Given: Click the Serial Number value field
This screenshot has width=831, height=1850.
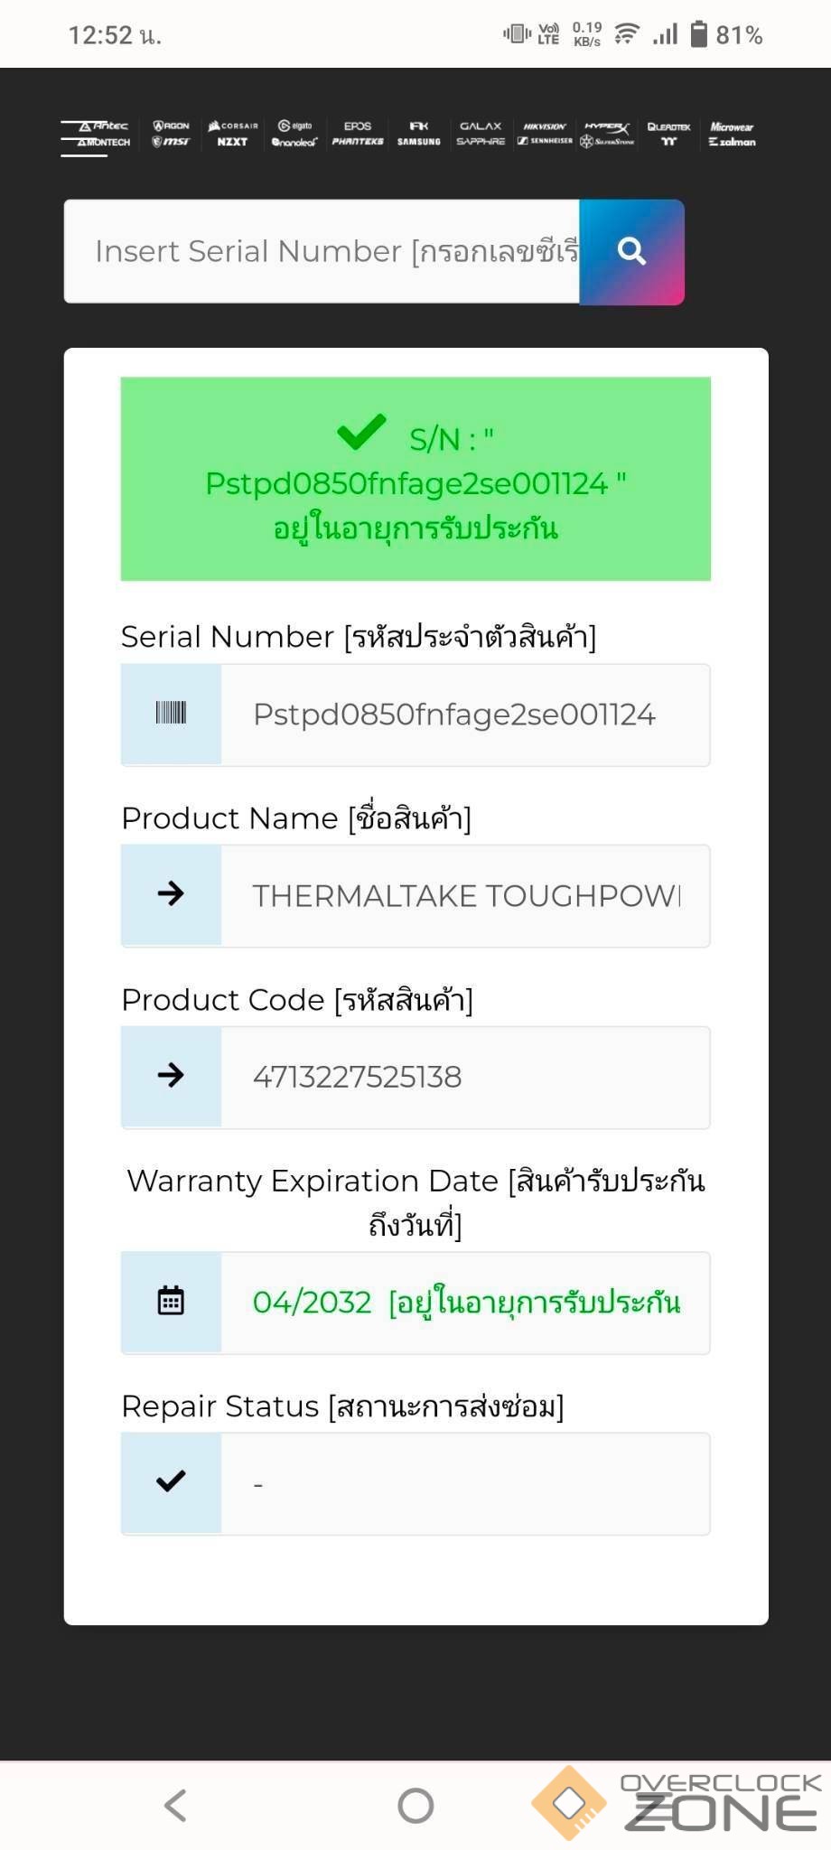Looking at the screenshot, I should click(464, 715).
